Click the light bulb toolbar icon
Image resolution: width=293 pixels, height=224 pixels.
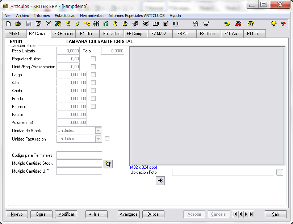[274, 24]
